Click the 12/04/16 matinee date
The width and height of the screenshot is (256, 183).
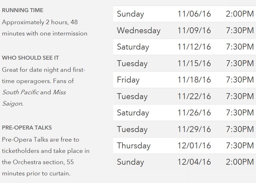click(194, 162)
